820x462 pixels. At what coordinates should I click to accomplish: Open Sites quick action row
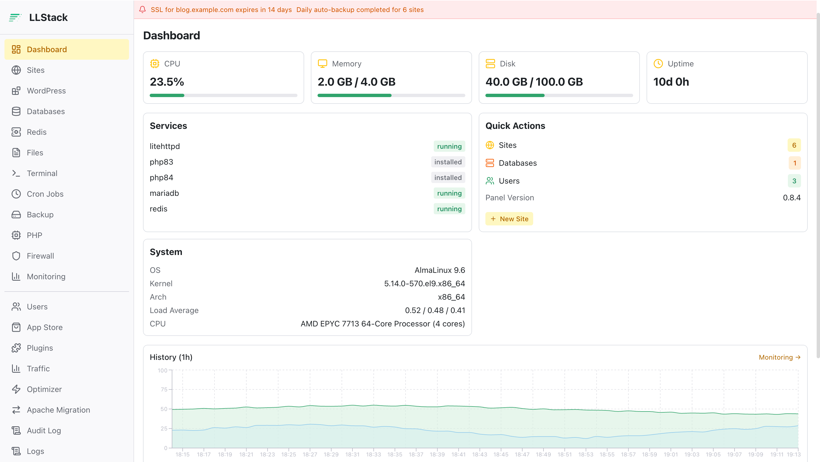pyautogui.click(x=643, y=145)
